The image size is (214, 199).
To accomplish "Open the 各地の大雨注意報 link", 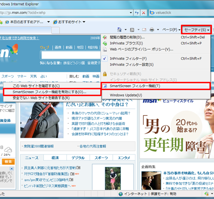I will click(x=93, y=146).
